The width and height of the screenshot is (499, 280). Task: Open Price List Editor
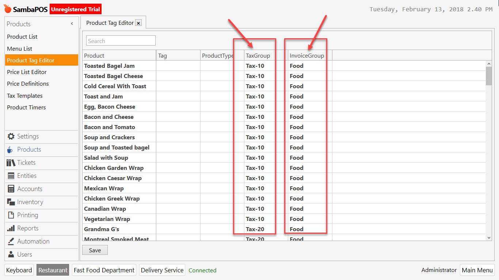(27, 72)
